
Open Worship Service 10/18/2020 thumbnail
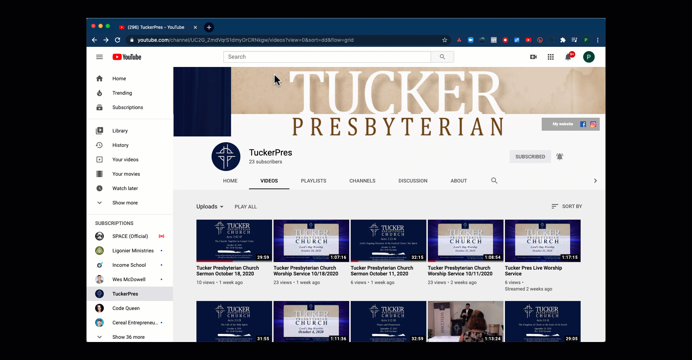tap(311, 241)
